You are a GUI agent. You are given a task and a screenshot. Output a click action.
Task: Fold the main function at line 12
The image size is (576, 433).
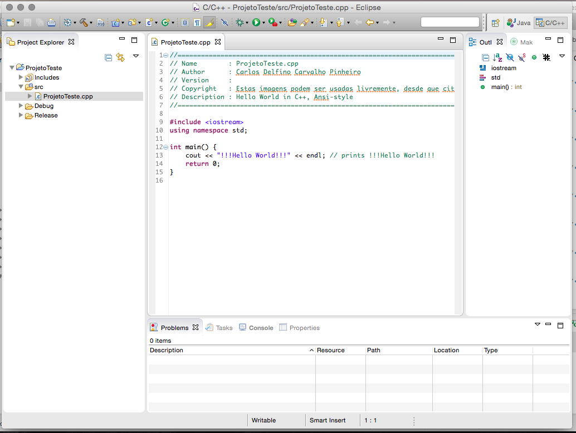click(165, 147)
